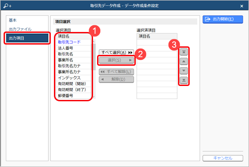Click the キャンセル button
This screenshot has width=249, height=167.
[223, 158]
